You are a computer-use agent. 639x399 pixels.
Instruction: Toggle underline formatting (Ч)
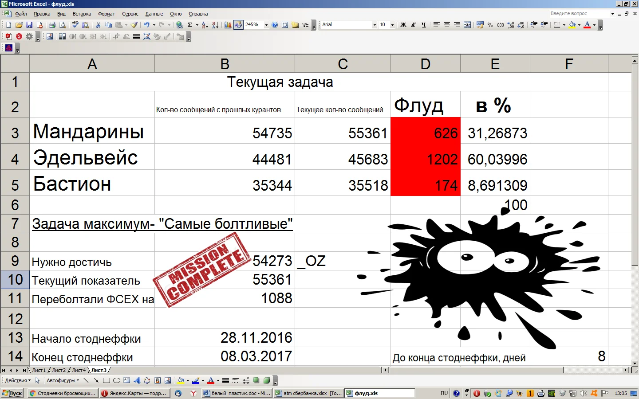[x=423, y=25]
